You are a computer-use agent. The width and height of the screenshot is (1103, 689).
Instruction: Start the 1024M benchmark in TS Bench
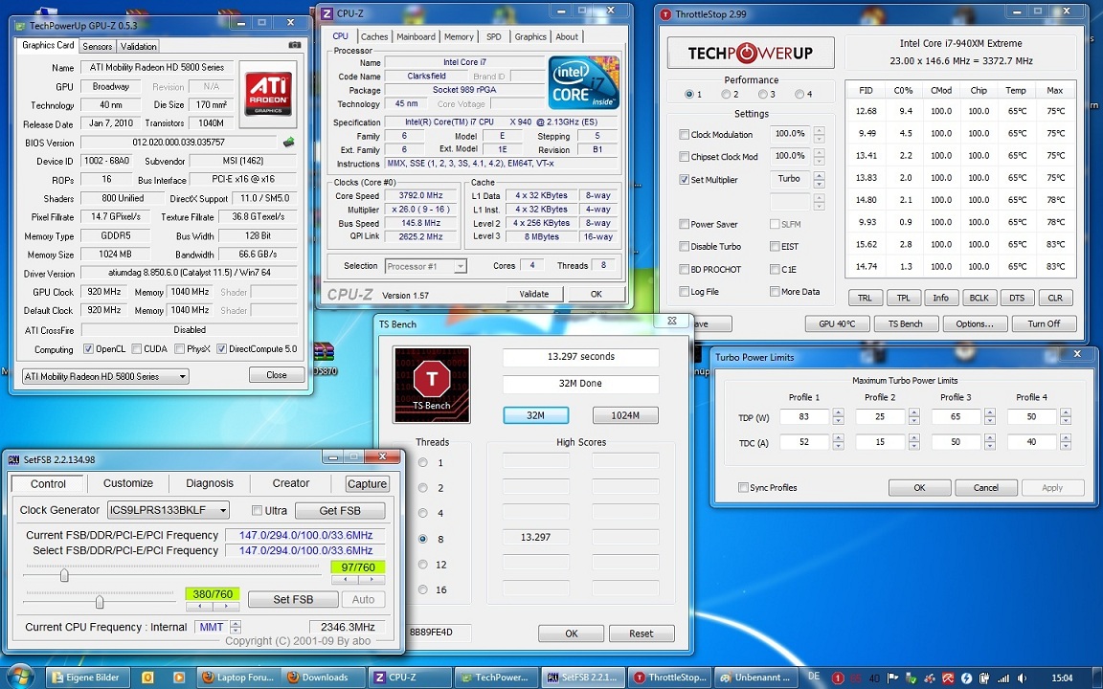(x=624, y=415)
